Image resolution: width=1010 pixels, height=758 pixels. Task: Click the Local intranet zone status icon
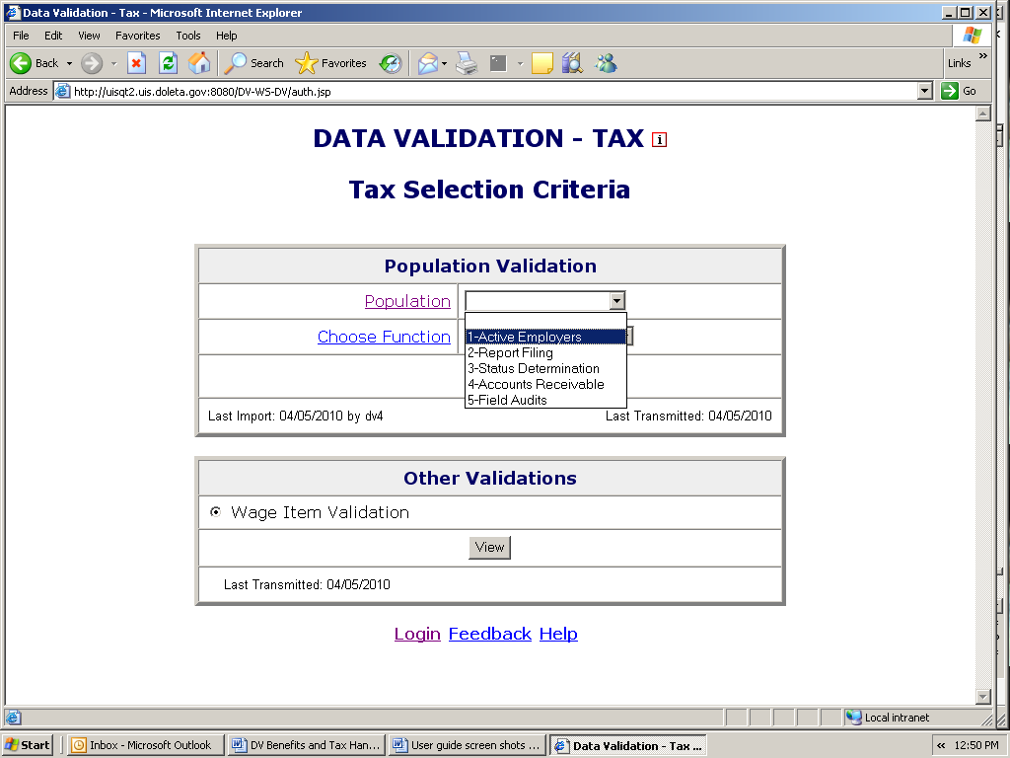point(853,718)
